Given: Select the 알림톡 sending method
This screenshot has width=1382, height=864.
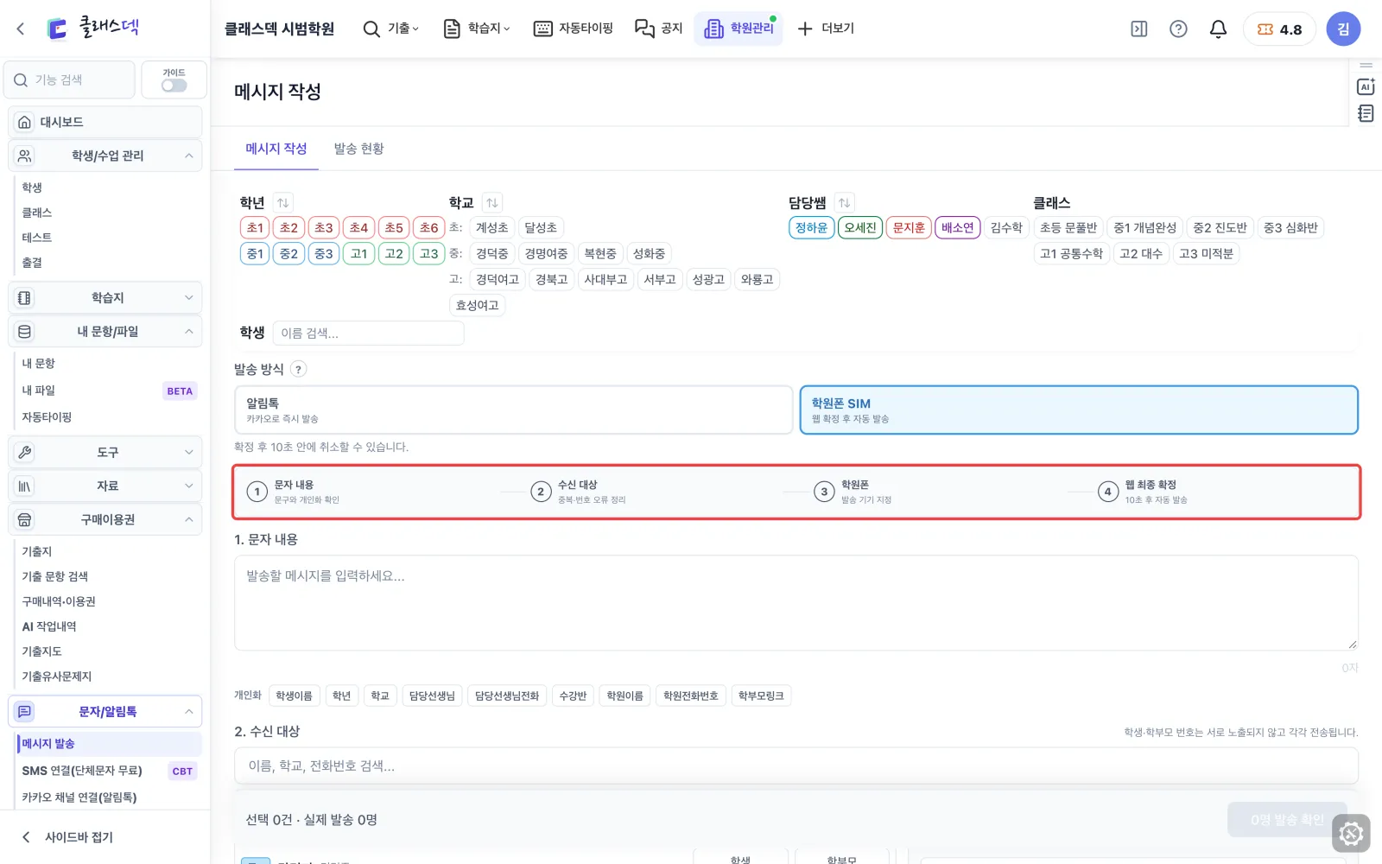Looking at the screenshot, I should tap(513, 410).
